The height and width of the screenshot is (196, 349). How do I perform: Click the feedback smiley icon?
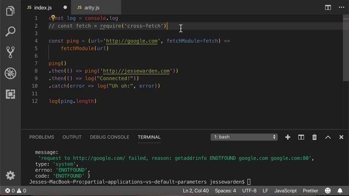(328, 191)
